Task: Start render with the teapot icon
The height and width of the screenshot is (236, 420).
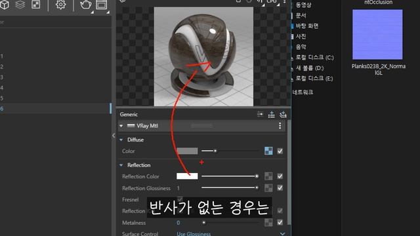Action: pos(86,5)
